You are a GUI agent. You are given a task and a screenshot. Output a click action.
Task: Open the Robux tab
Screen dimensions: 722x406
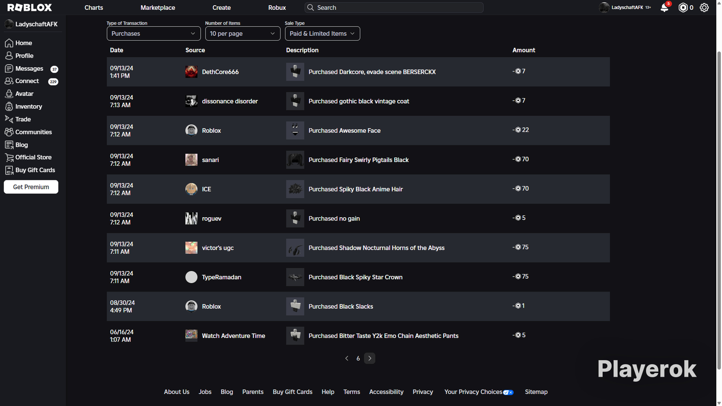point(277,7)
